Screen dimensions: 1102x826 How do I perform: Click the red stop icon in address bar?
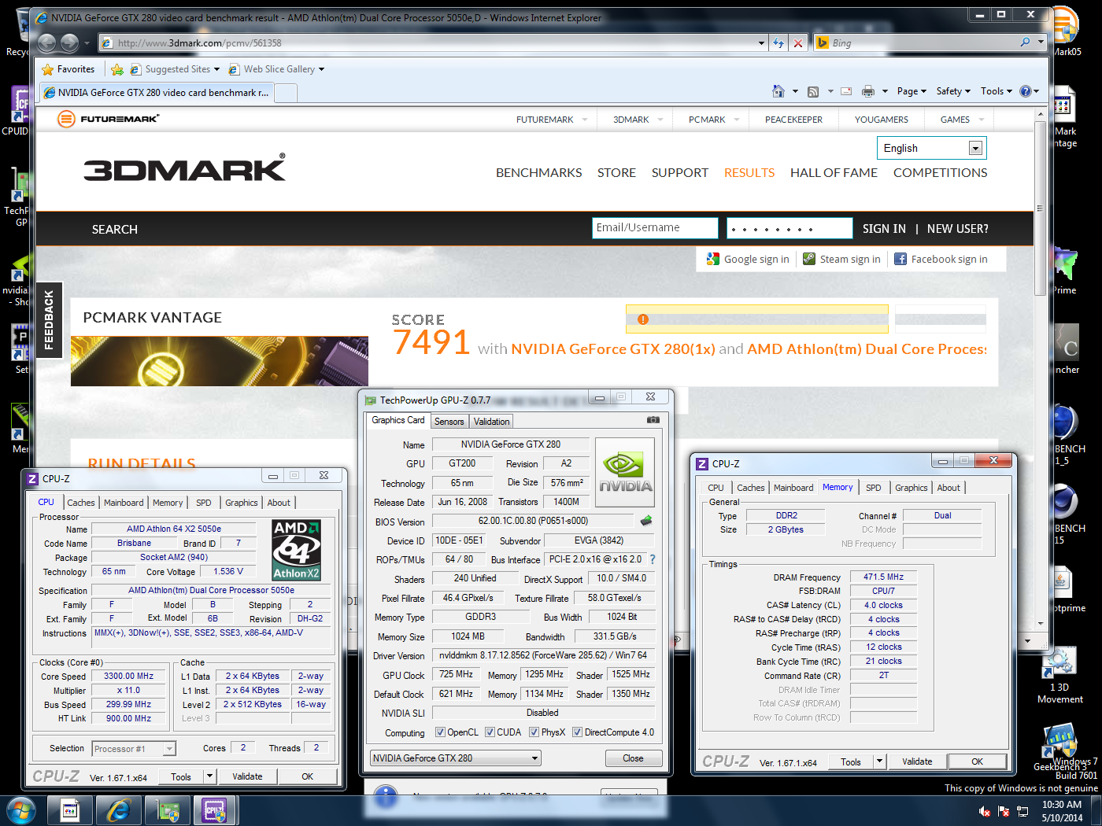(x=798, y=43)
